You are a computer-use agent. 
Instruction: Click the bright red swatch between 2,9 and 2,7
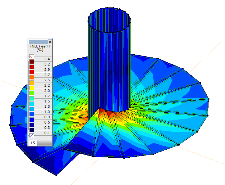point(31,72)
